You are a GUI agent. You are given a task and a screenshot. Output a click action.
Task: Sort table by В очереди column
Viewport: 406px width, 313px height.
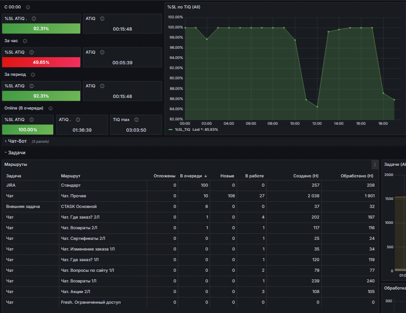(193, 176)
